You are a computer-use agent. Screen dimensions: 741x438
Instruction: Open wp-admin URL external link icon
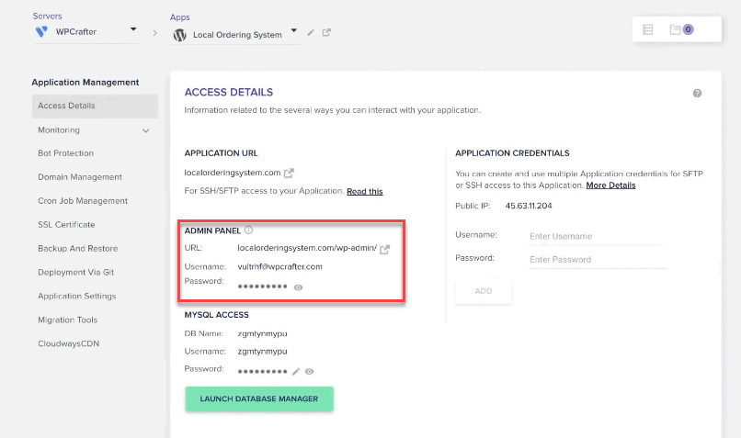384,249
